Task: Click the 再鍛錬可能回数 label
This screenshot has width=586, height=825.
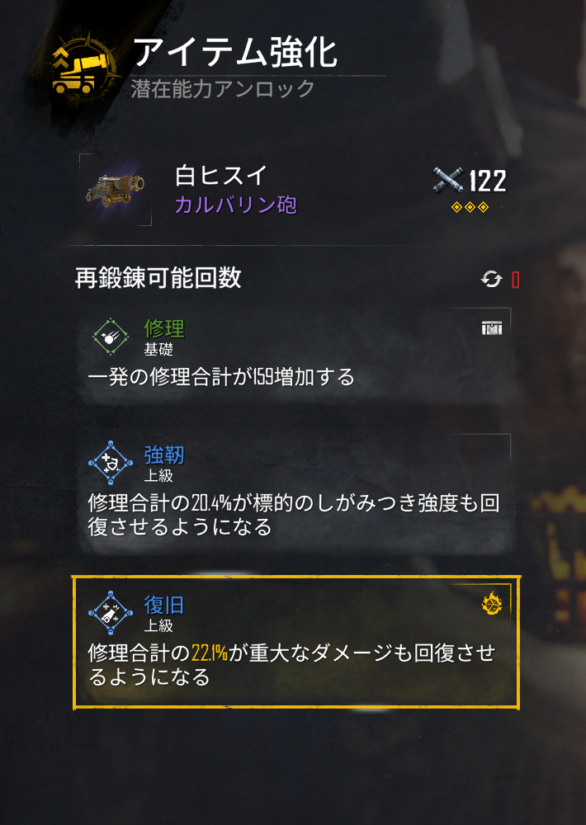Action: [x=158, y=278]
